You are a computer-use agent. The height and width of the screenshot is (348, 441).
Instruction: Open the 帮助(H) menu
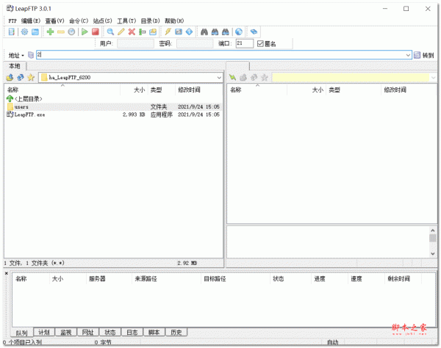174,21
